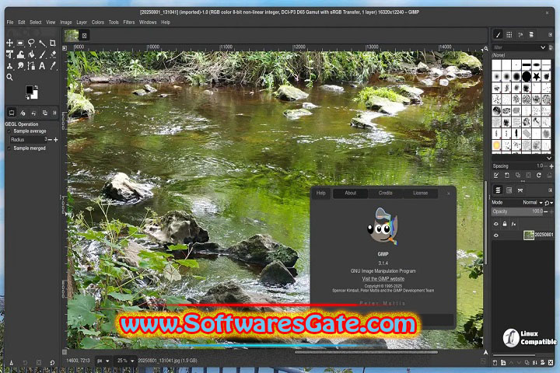Open the Colors menu
Viewport: 560px width, 373px height.
(x=97, y=22)
